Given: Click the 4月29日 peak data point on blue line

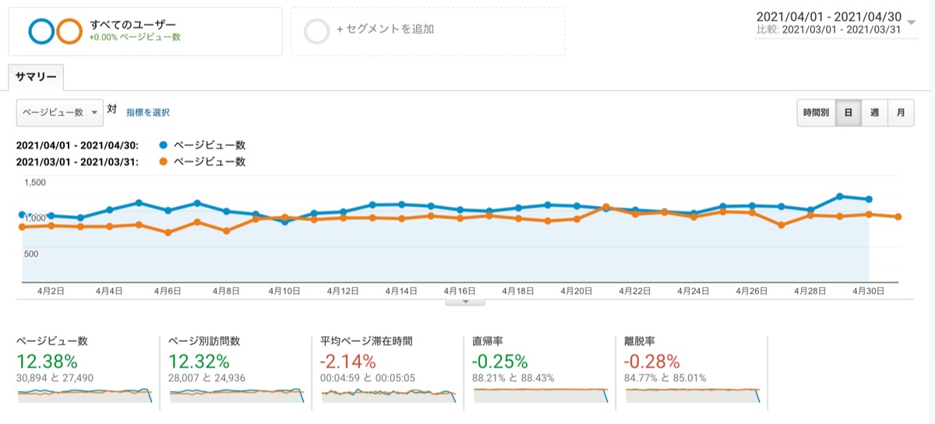Looking at the screenshot, I should pos(839,197).
